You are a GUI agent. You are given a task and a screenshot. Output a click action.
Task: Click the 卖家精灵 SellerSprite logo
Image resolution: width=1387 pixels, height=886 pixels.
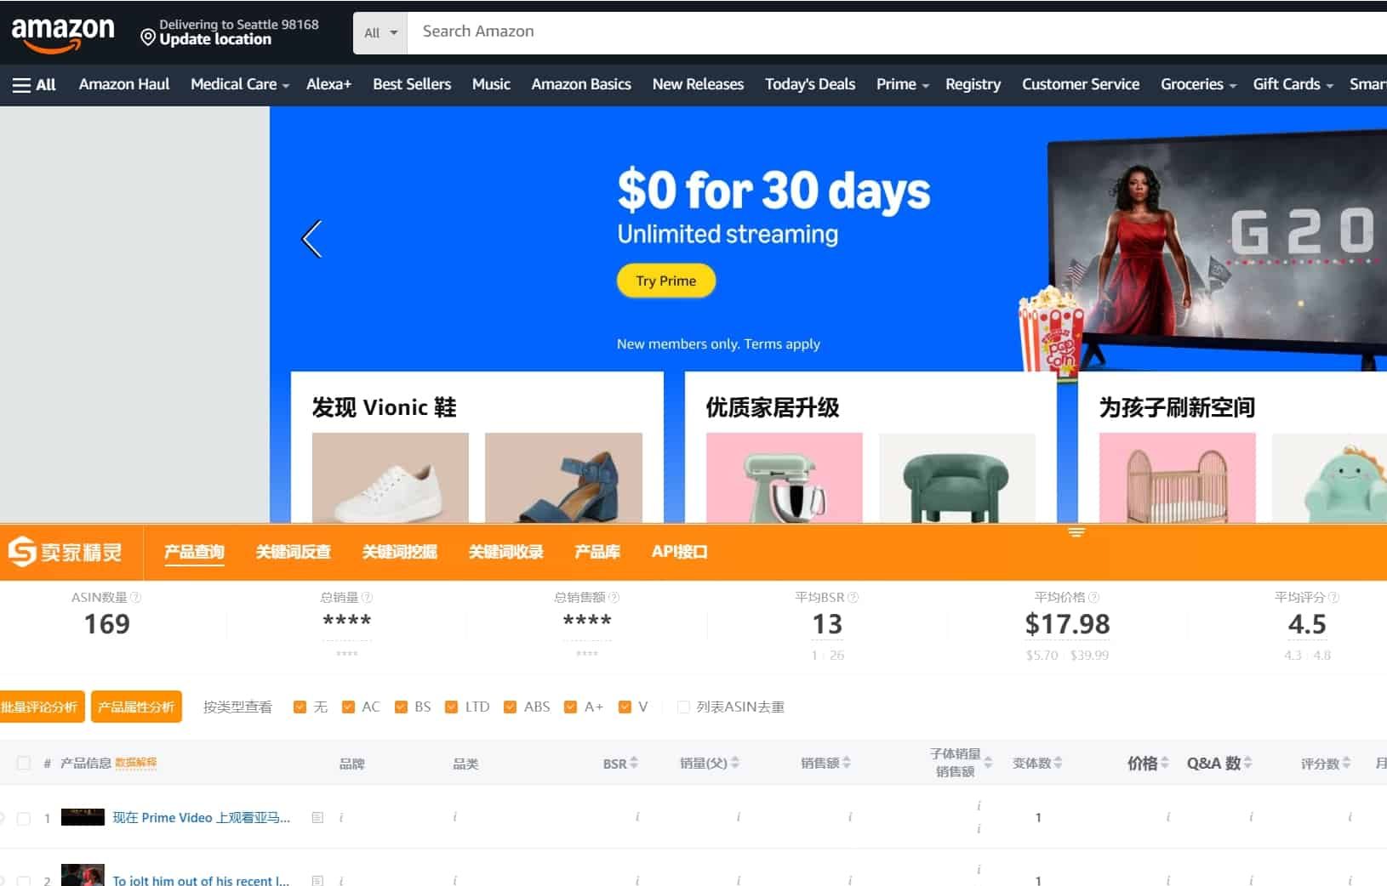coord(66,552)
